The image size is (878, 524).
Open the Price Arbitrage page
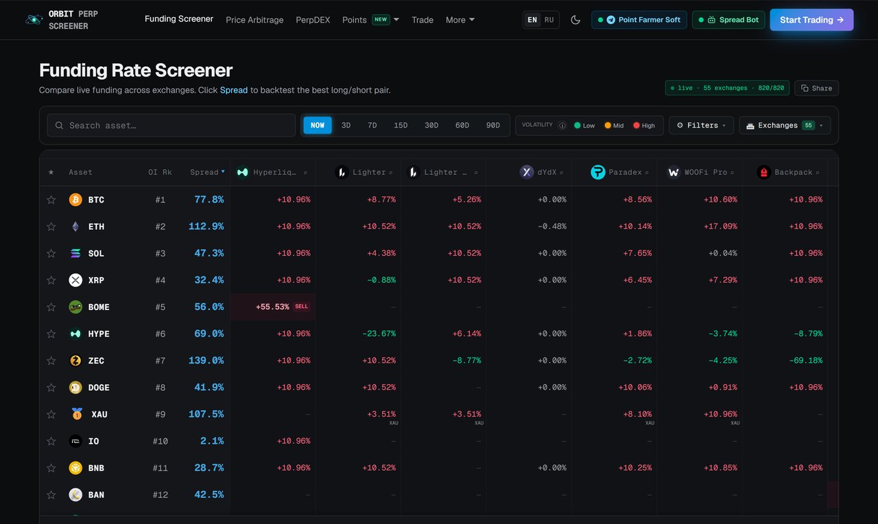coord(254,20)
